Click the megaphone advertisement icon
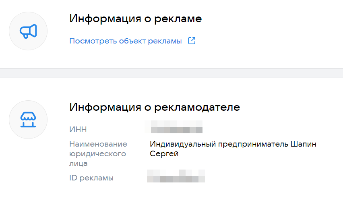 tap(28, 31)
